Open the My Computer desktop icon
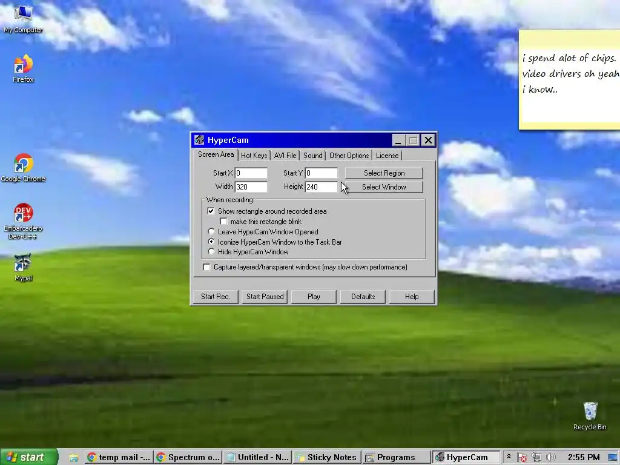 [x=23, y=18]
